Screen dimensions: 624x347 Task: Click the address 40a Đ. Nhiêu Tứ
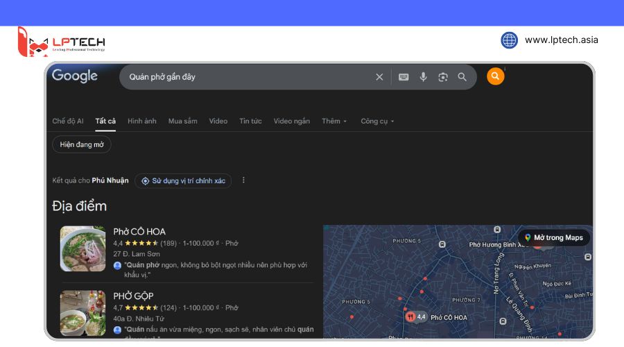pos(139,319)
